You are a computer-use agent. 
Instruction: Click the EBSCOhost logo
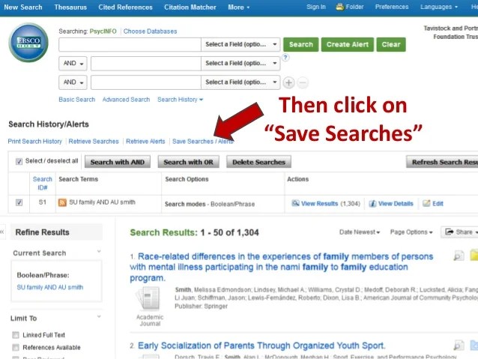point(28,43)
